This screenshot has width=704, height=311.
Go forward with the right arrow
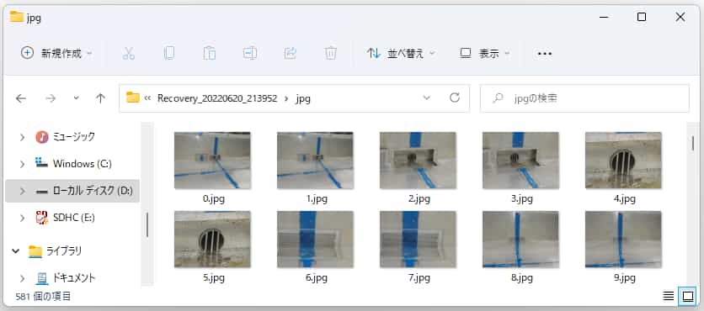(51, 98)
